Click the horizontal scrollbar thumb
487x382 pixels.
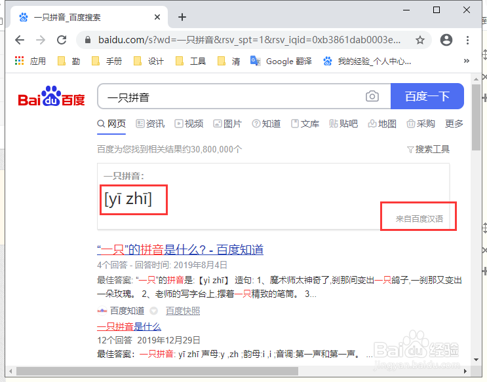click(x=157, y=371)
